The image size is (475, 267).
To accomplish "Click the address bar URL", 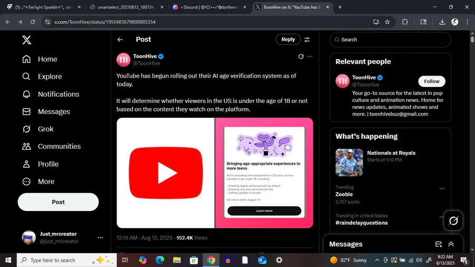I will (x=105, y=22).
